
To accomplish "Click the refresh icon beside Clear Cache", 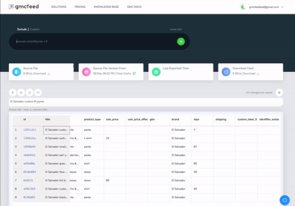I will 134,74.
